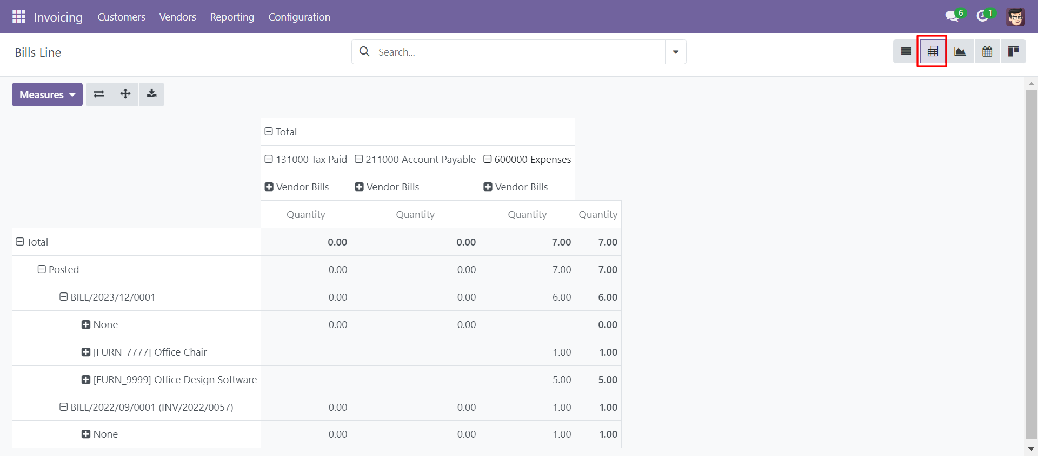Click the bold 7.00 total in Posted row
The image size is (1038, 456).
pos(598,269)
